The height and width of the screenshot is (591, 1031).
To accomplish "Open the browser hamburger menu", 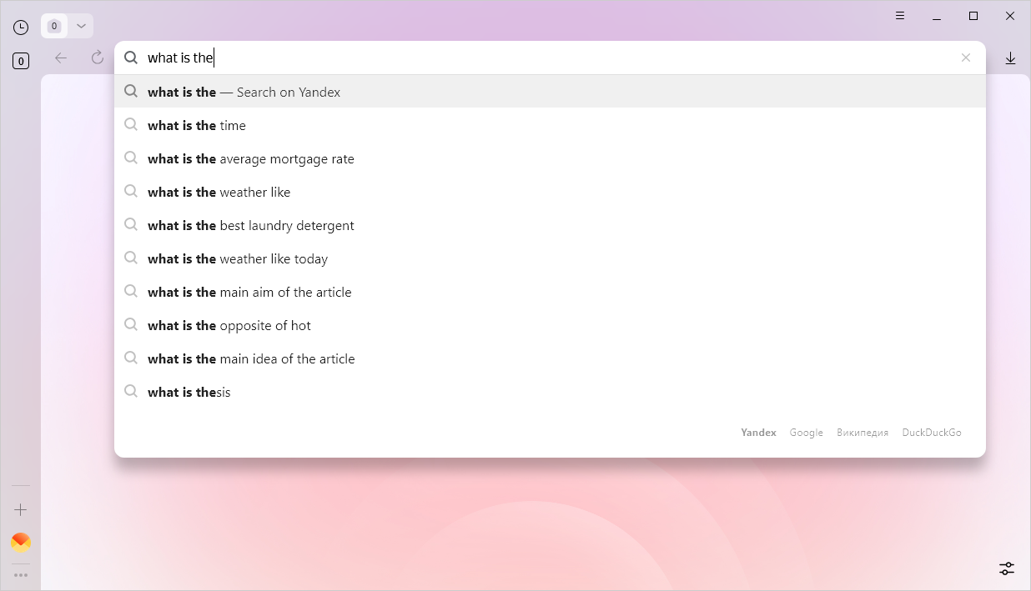I will [x=900, y=16].
